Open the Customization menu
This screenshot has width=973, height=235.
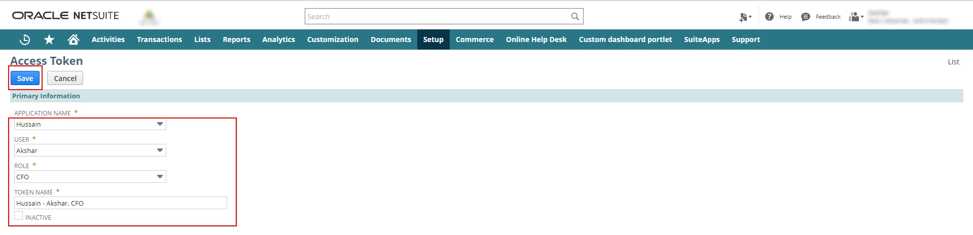pyautogui.click(x=333, y=40)
